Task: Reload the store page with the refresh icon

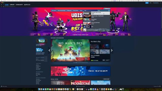Action: click(x=2, y=7)
